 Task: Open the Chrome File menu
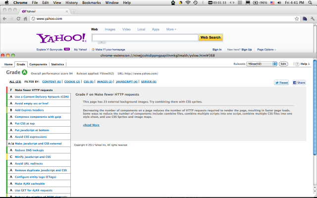tap(35, 2)
